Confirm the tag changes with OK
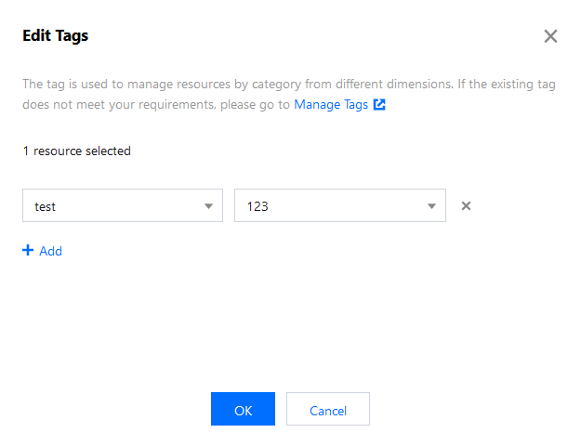The image size is (581, 446). click(243, 410)
